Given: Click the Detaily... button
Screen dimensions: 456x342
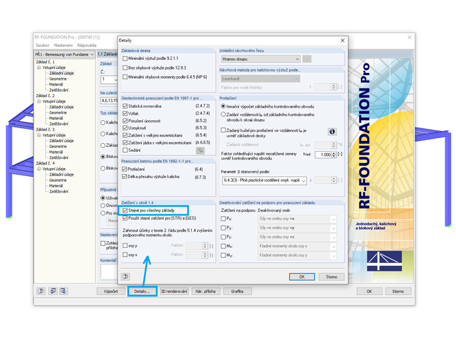Looking at the screenshot, I should click(142, 291).
